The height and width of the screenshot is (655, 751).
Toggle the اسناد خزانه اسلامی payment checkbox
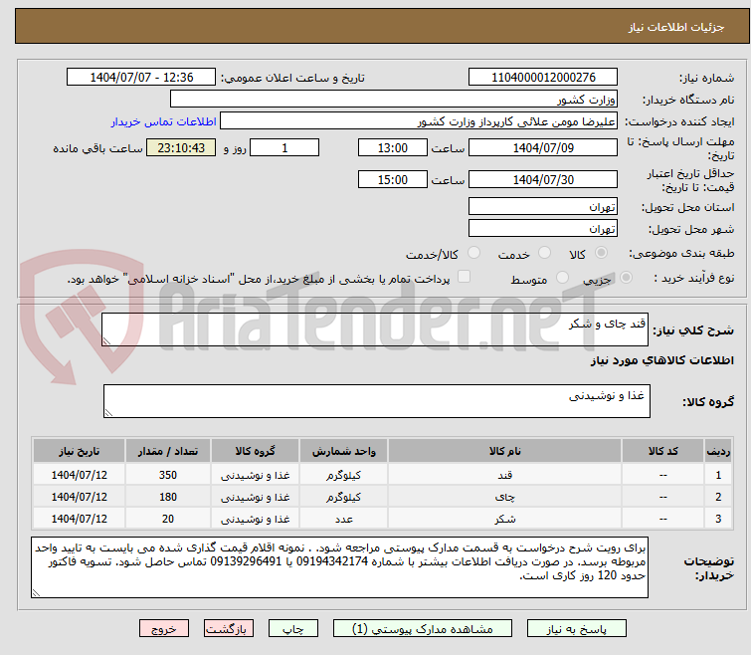click(464, 279)
